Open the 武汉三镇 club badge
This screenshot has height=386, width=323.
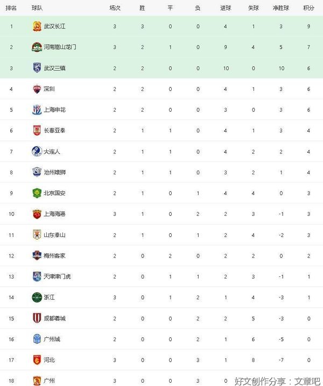pyautogui.click(x=37, y=68)
